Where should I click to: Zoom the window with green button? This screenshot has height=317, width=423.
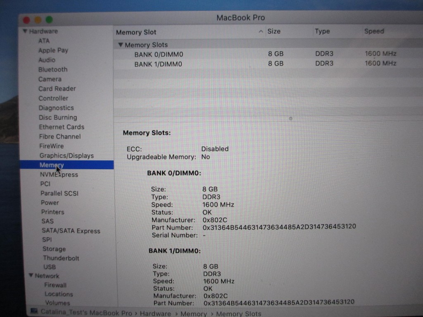coord(49,20)
